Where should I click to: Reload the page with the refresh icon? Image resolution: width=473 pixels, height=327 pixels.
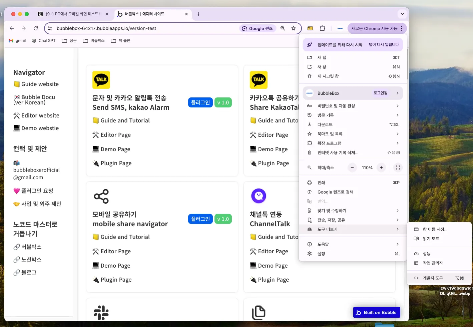(x=36, y=28)
